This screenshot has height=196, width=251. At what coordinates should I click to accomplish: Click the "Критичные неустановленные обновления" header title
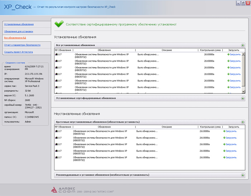coord(98,122)
